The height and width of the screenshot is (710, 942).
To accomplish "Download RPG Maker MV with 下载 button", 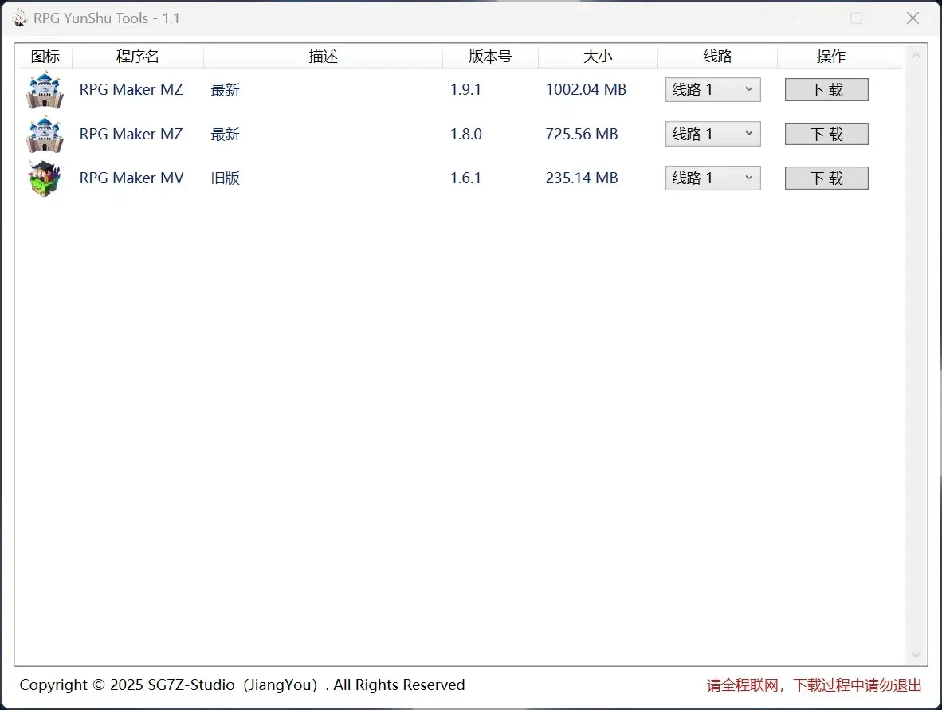I will pyautogui.click(x=826, y=178).
